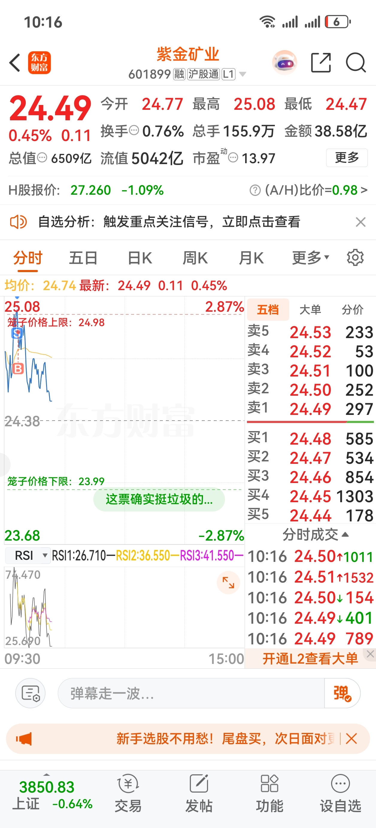Expand chart to fullscreen
This screenshot has width=376, height=828.
[x=228, y=582]
